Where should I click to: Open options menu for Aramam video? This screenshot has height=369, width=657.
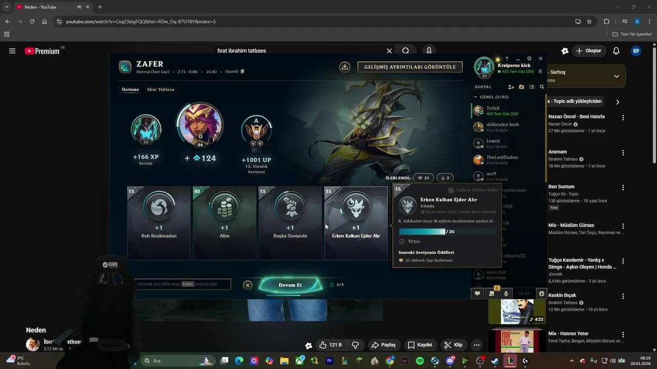[623, 153]
